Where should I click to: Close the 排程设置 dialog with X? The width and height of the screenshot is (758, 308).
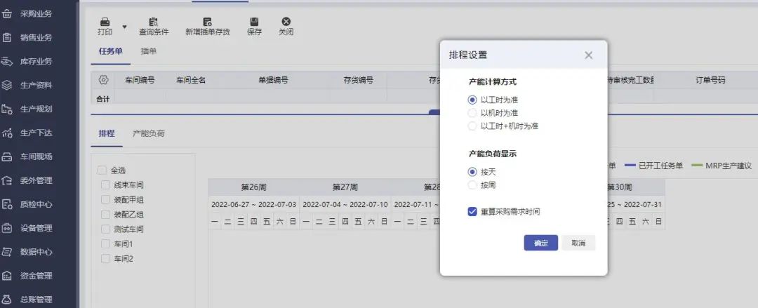click(x=588, y=55)
